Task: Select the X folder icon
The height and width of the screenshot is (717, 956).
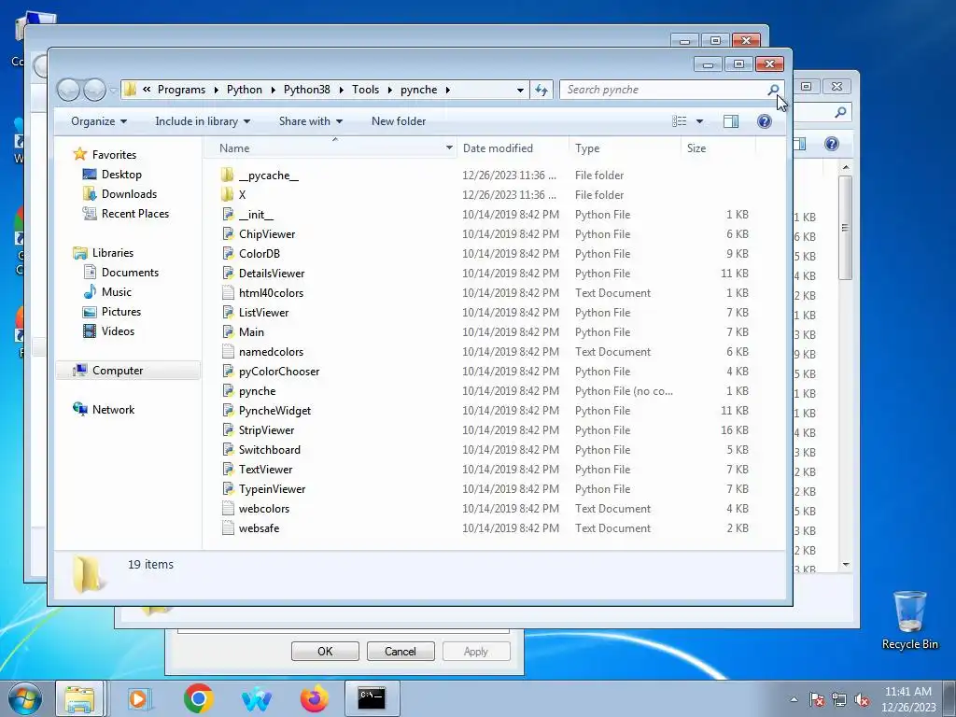Action: coord(228,195)
